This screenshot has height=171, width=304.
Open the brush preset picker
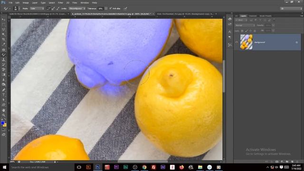pyautogui.click(x=17, y=9)
